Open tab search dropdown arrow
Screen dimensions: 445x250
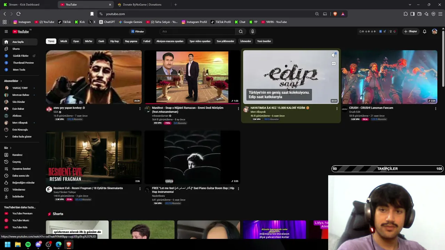410,5
